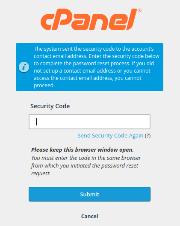Click the registered trademark symbol by the logo
Viewport: 180px width, 226px height.
pos(139,11)
